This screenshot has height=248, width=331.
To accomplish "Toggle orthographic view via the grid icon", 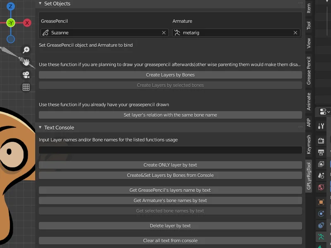I will 26,87.
